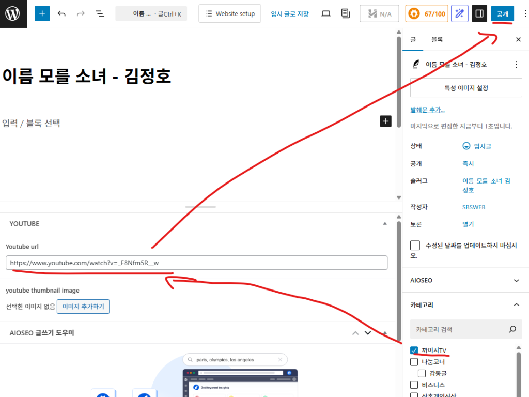Screen dimensions: 529x397
Task: Click the Youtube url input field
Action: [196, 263]
